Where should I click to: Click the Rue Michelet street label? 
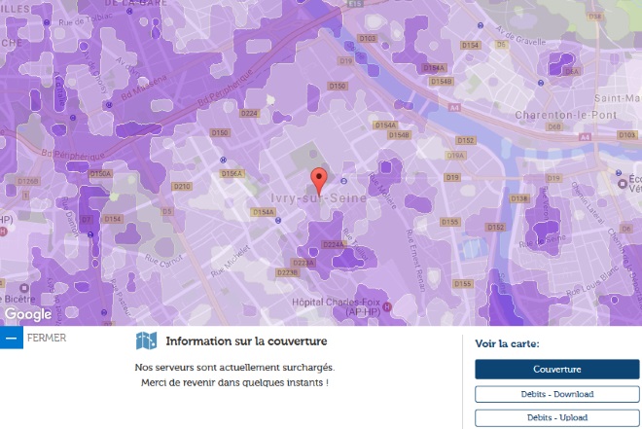click(231, 261)
